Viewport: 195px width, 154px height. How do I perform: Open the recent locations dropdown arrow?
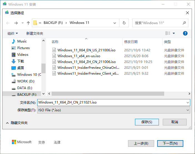[x=22, y=23]
